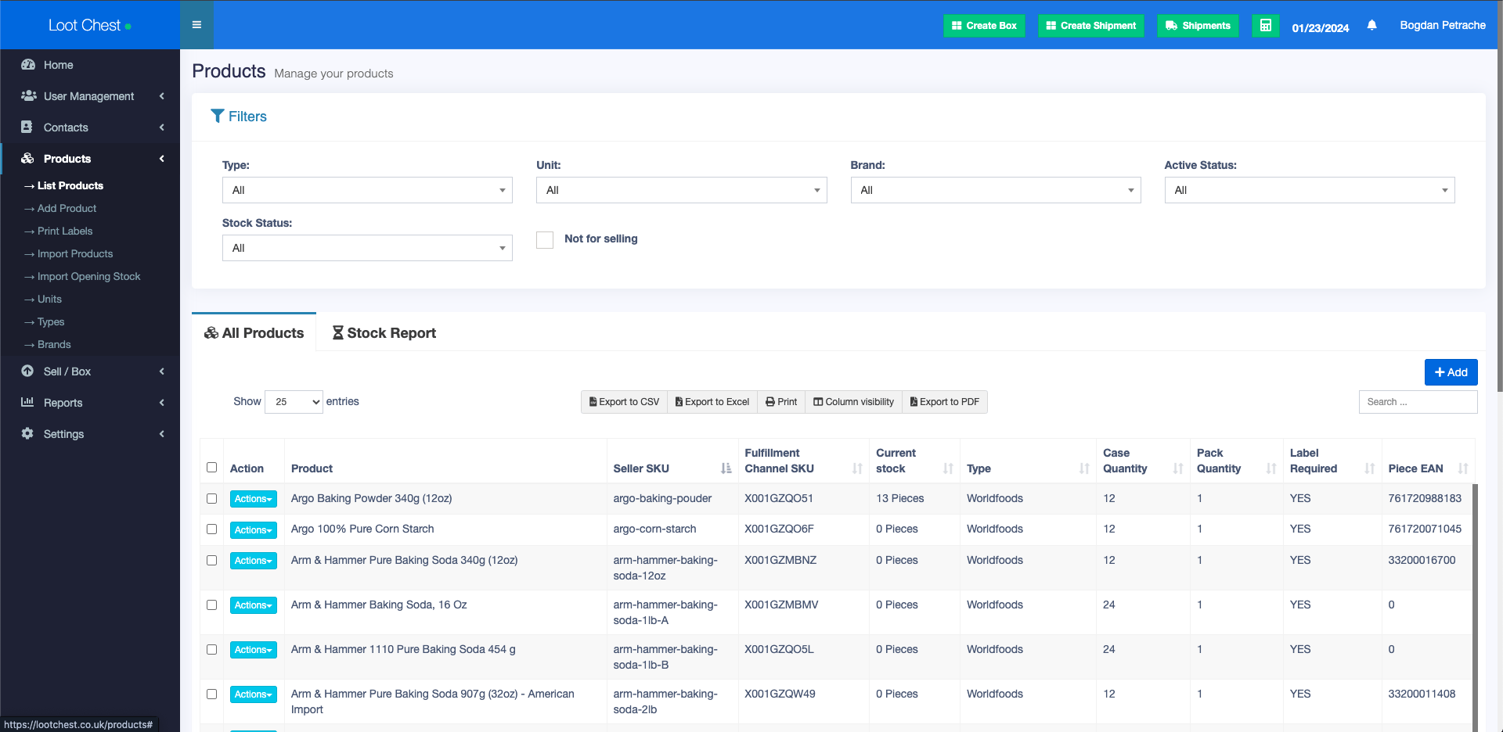
Task: Open Import Opening Stock in sidebar
Action: point(88,276)
